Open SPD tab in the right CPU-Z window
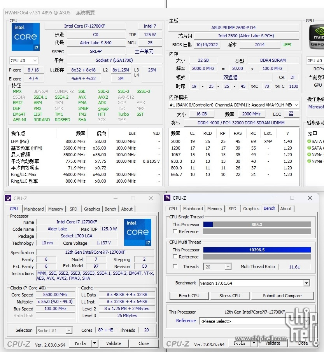This screenshot has height=352, width=324. 233,209
